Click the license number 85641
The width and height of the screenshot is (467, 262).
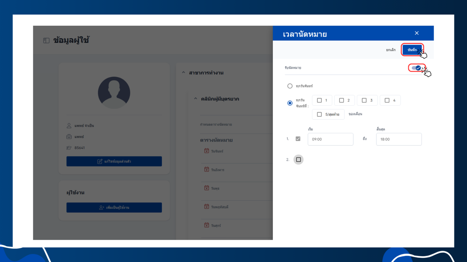tap(79, 148)
